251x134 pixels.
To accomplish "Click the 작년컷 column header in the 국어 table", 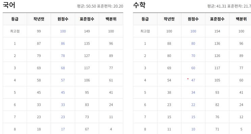I will point(39,19).
